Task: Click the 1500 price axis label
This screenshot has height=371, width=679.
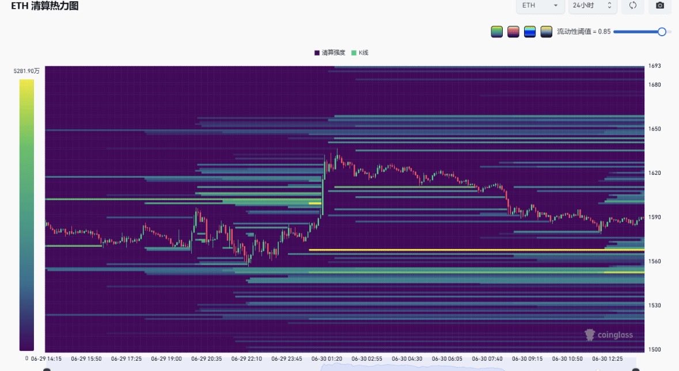Action: point(654,349)
